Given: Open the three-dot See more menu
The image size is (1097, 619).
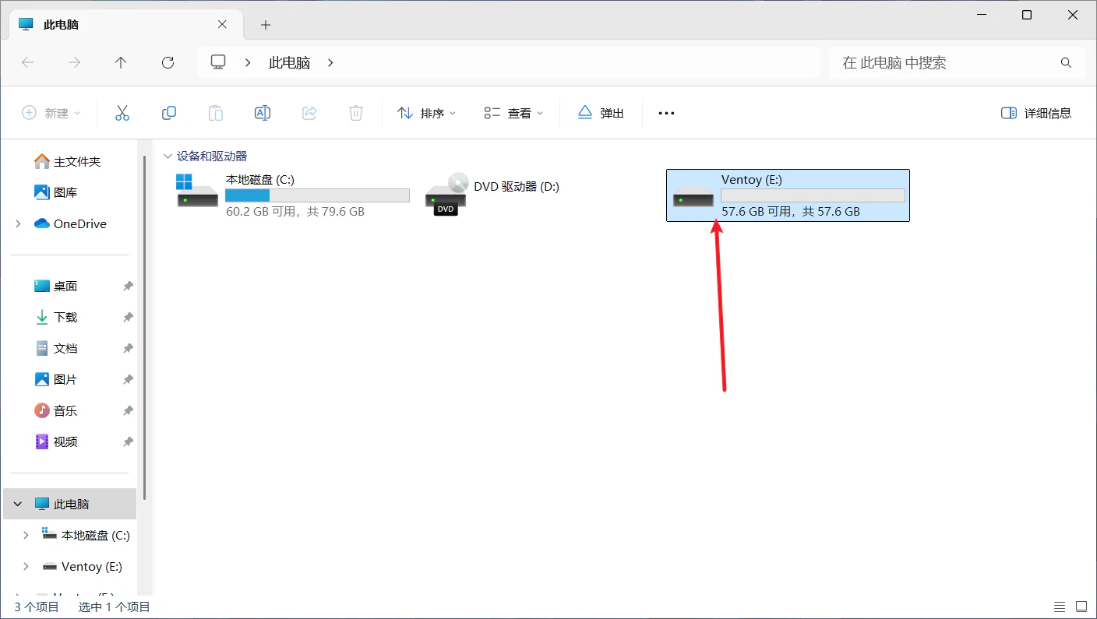Looking at the screenshot, I should 666,113.
